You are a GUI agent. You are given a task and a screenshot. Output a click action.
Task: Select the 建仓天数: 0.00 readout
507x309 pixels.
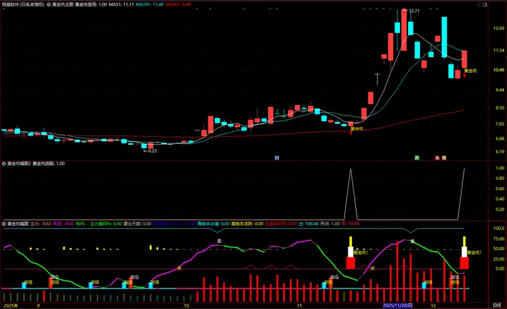[137, 224]
